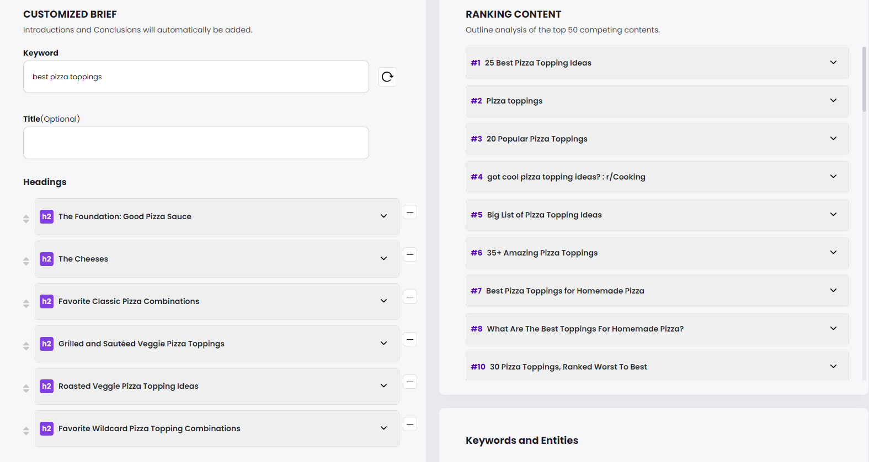Remove the 'Grilled and Sautéed Veggie' heading
The width and height of the screenshot is (869, 462).
pyautogui.click(x=410, y=339)
